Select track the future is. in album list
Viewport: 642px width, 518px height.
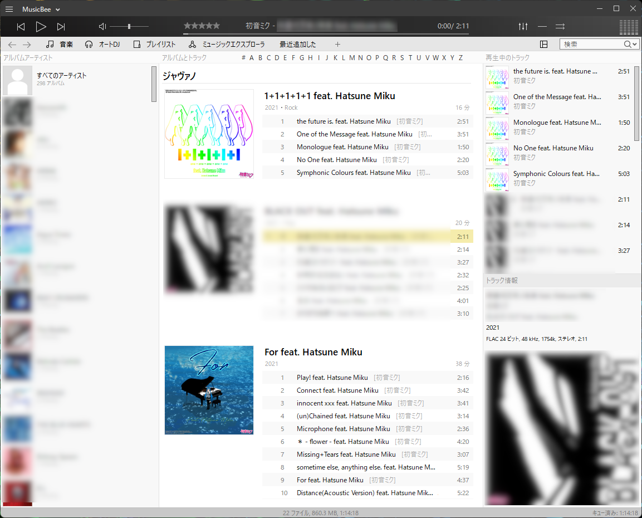pos(367,121)
